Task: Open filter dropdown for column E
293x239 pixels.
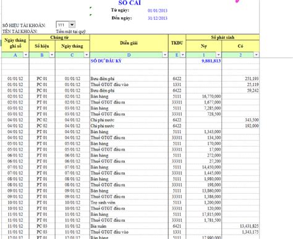Action: click(182, 55)
